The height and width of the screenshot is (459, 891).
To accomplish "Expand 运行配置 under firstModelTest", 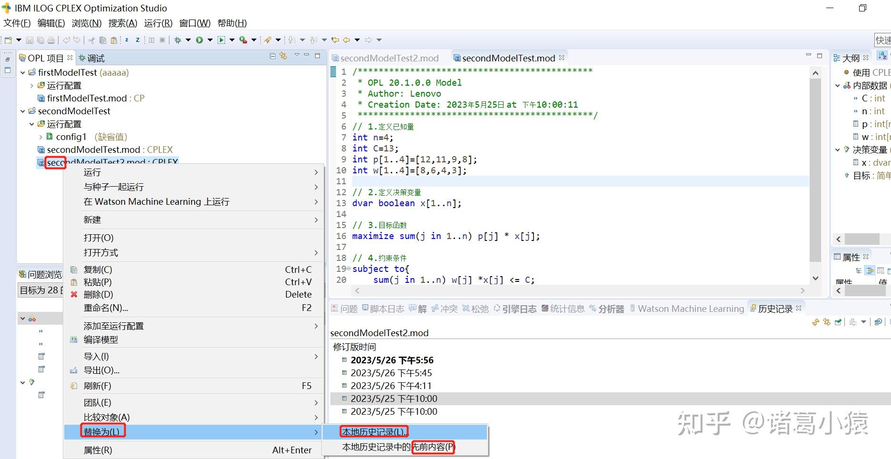I will click(x=31, y=85).
